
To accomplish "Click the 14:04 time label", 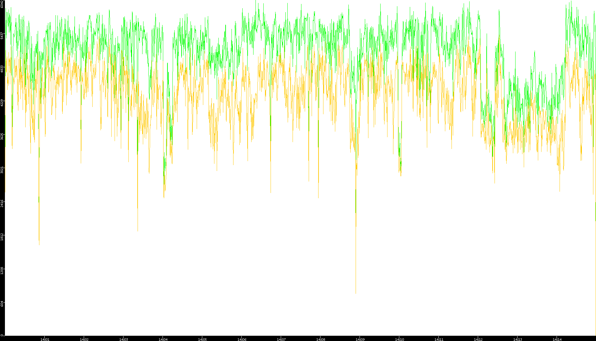I will tap(163, 339).
